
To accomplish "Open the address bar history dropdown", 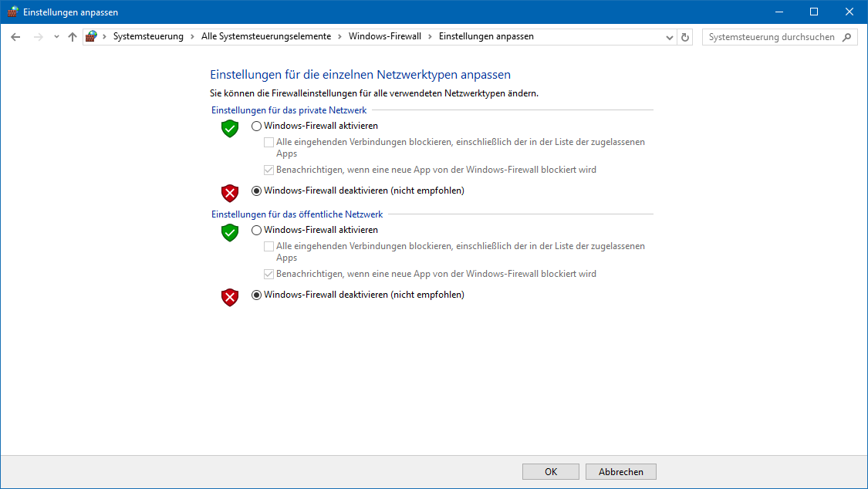I will pyautogui.click(x=669, y=37).
